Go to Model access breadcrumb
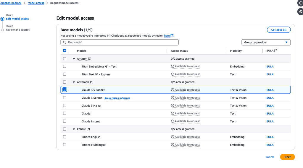Screen dimensions: 303x168 (x=36, y=3)
